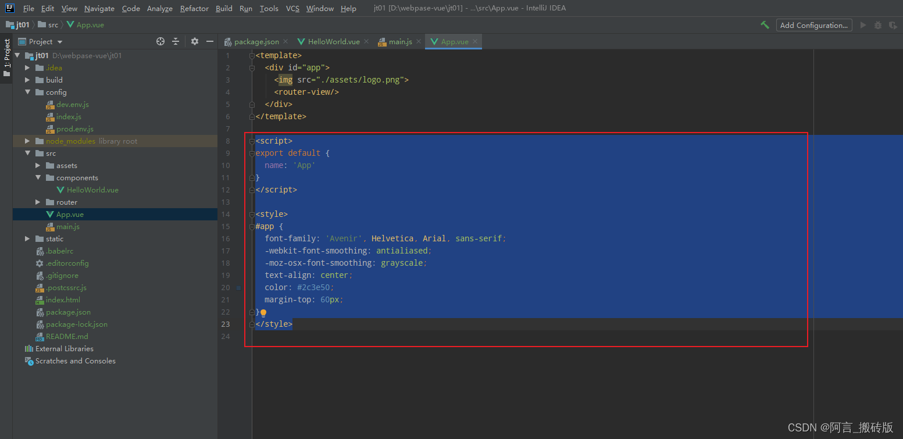This screenshot has height=439, width=903.
Task: Fold the style block at line 14
Action: pyautogui.click(x=252, y=214)
